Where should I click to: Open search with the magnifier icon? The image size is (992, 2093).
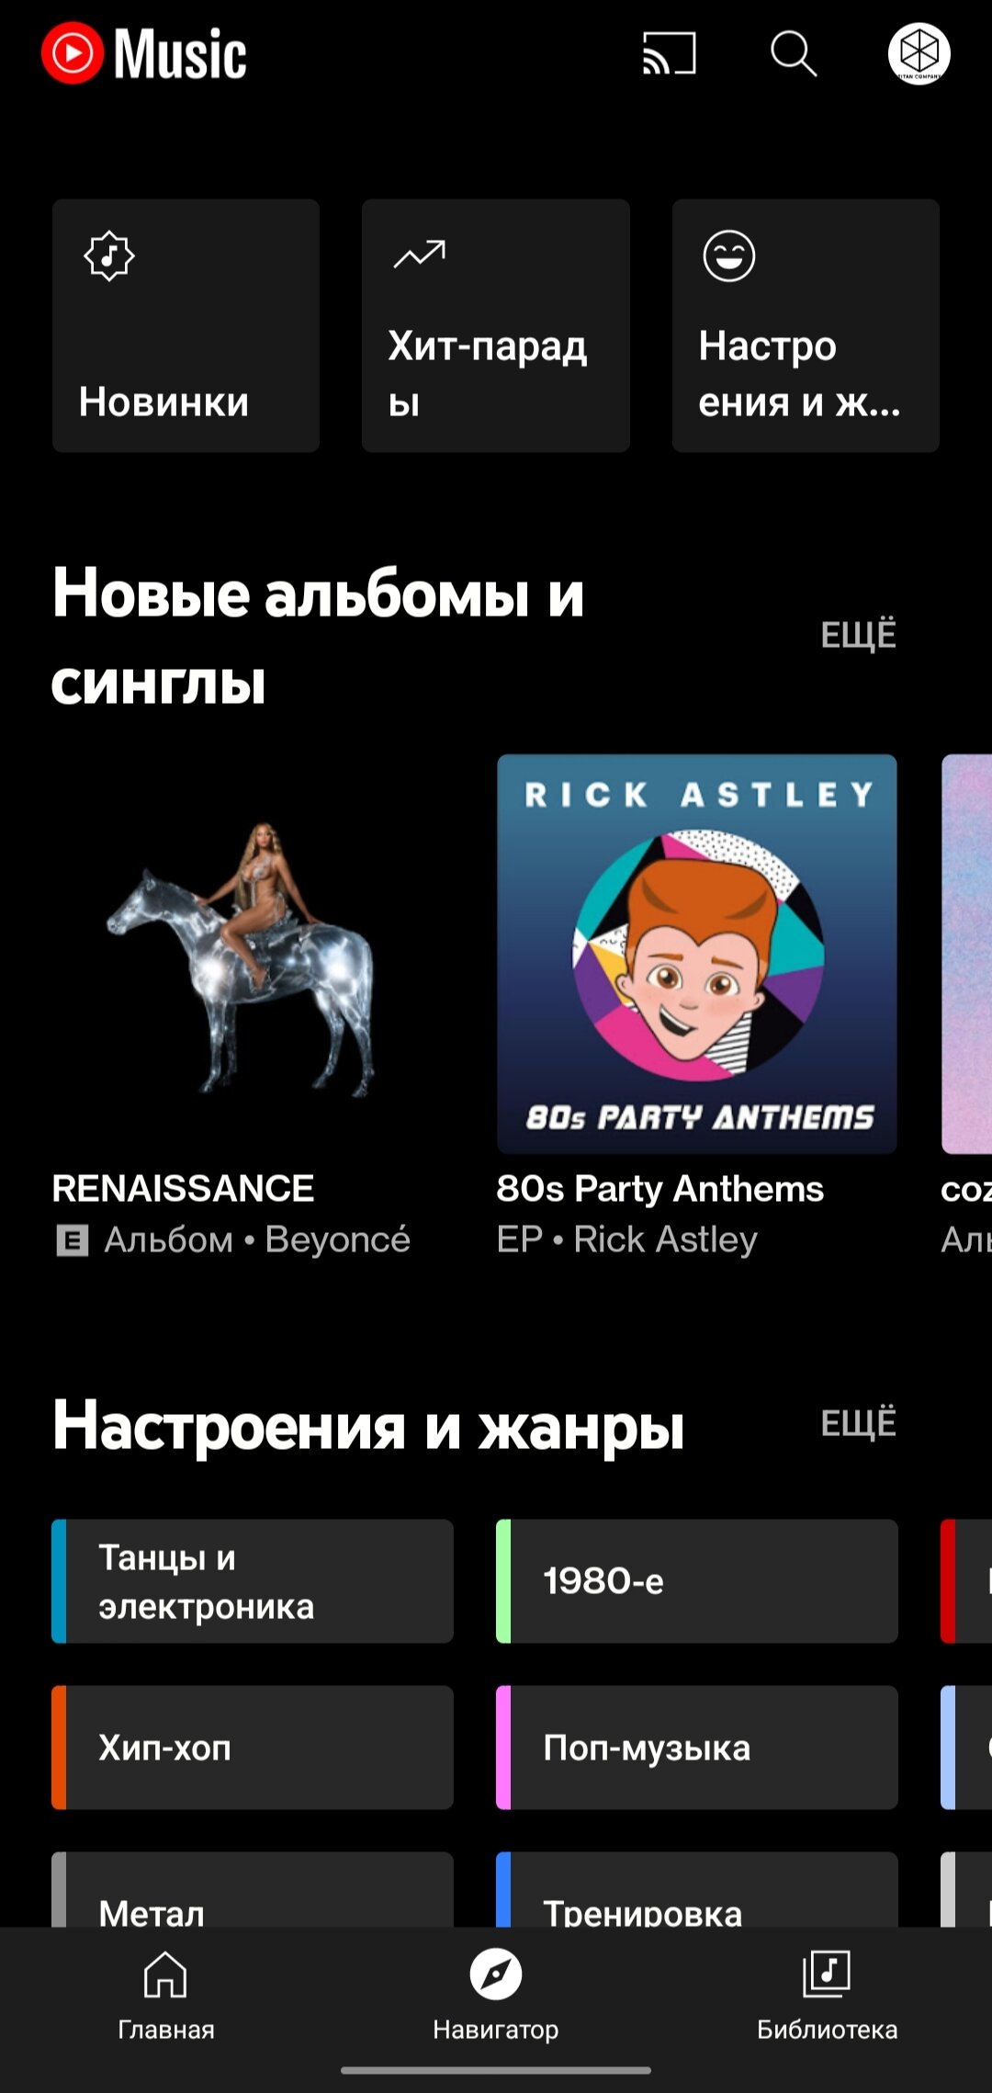point(794,53)
